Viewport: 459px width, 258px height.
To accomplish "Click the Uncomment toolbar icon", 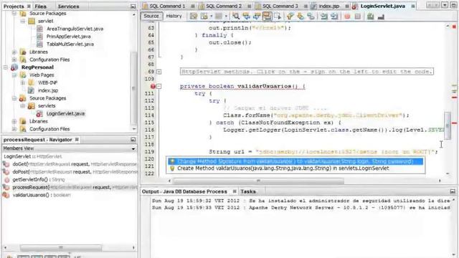I will point(381,16).
